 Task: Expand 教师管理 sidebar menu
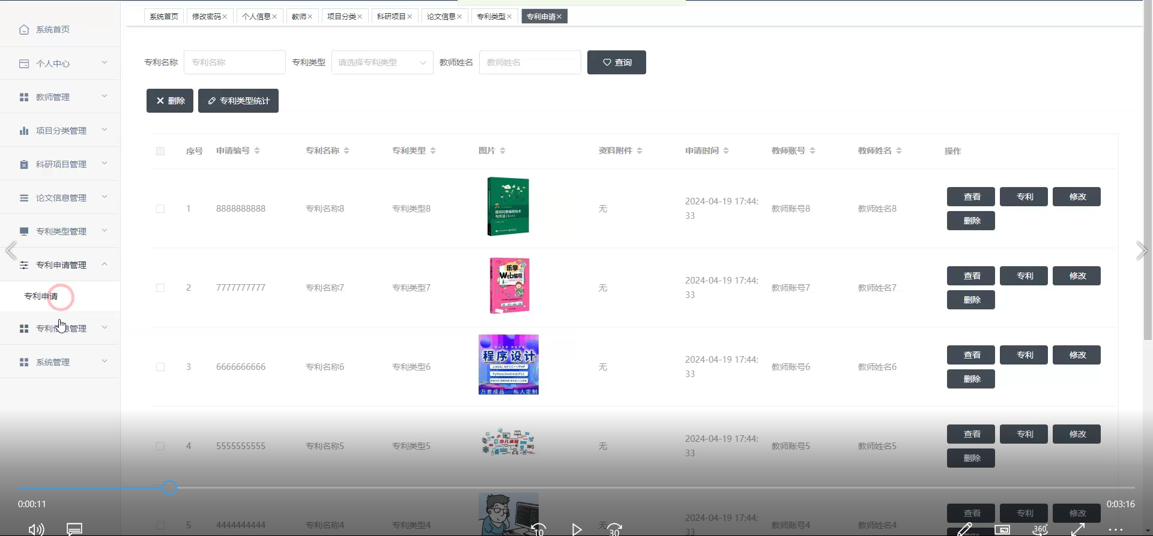(104, 96)
